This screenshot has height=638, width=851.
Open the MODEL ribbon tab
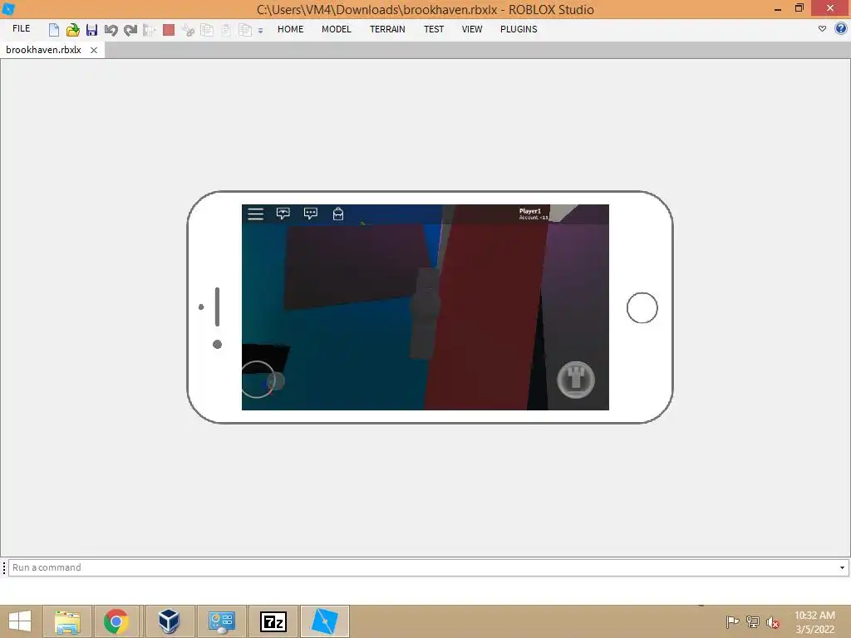[x=337, y=29]
